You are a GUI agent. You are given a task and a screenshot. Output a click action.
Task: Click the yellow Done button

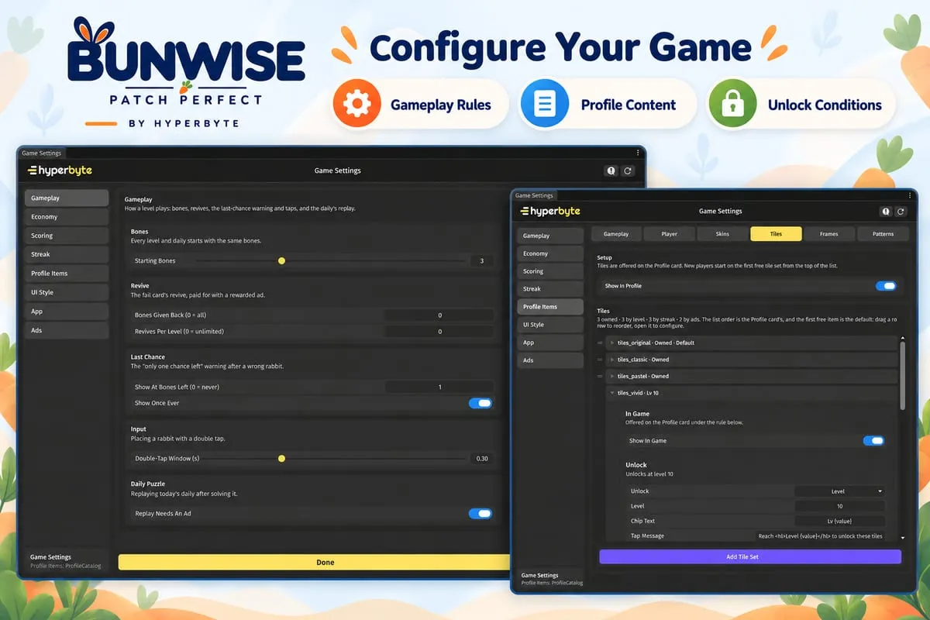314,562
